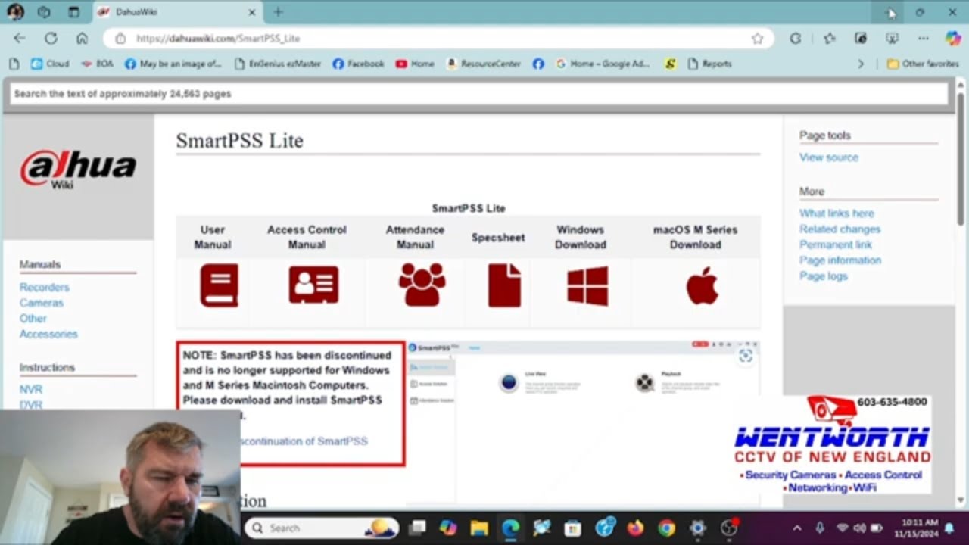This screenshot has width=969, height=545.
Task: Close the DahuaWiki tab
Action: coord(252,12)
